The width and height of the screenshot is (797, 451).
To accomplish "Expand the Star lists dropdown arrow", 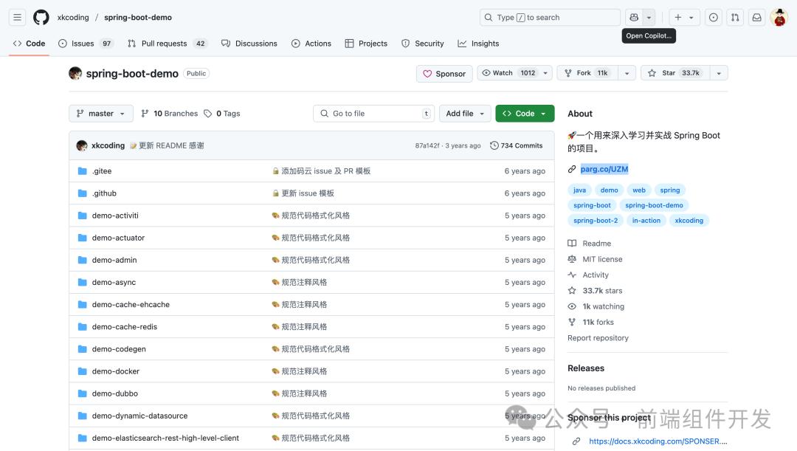I will pos(719,73).
